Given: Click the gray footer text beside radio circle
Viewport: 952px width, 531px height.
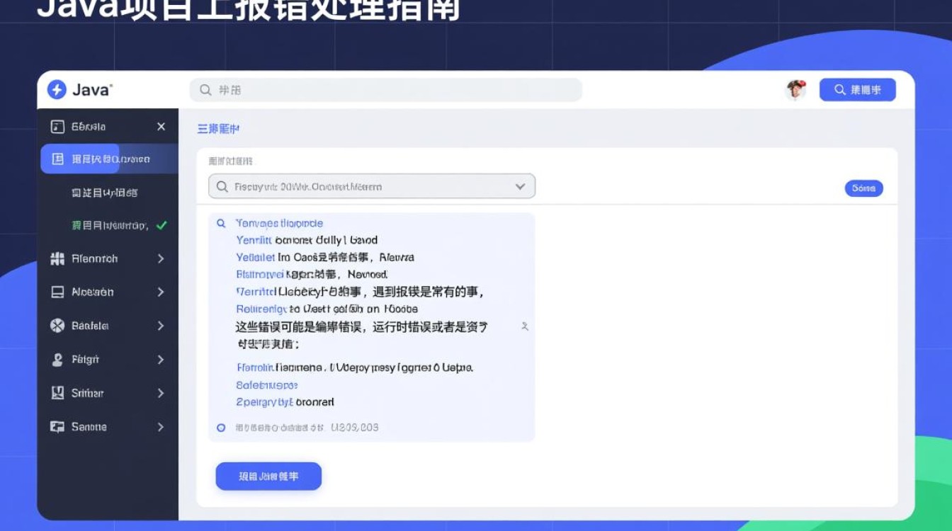Looking at the screenshot, I should click(x=307, y=428).
